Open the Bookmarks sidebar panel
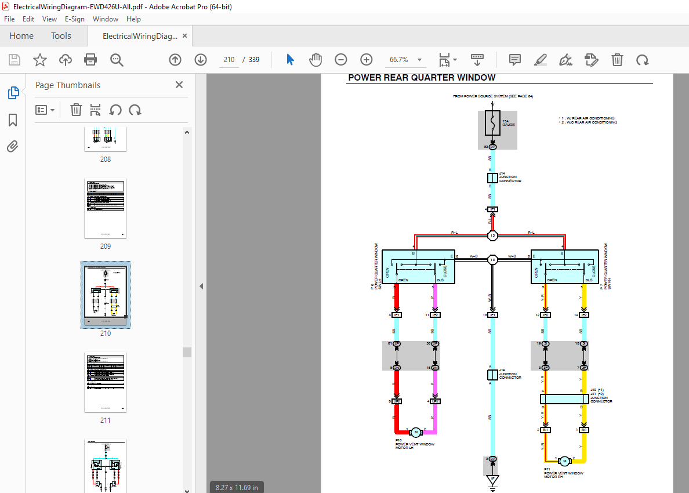The height and width of the screenshot is (493, 689). pyautogui.click(x=13, y=120)
